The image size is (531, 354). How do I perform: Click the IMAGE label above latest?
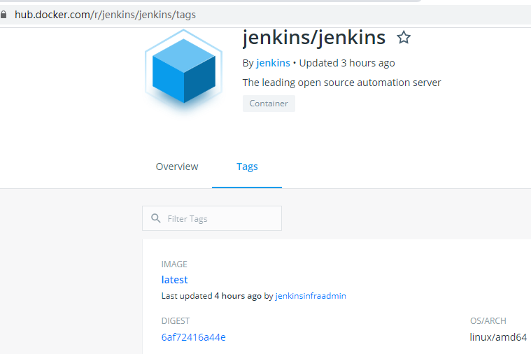(x=174, y=264)
